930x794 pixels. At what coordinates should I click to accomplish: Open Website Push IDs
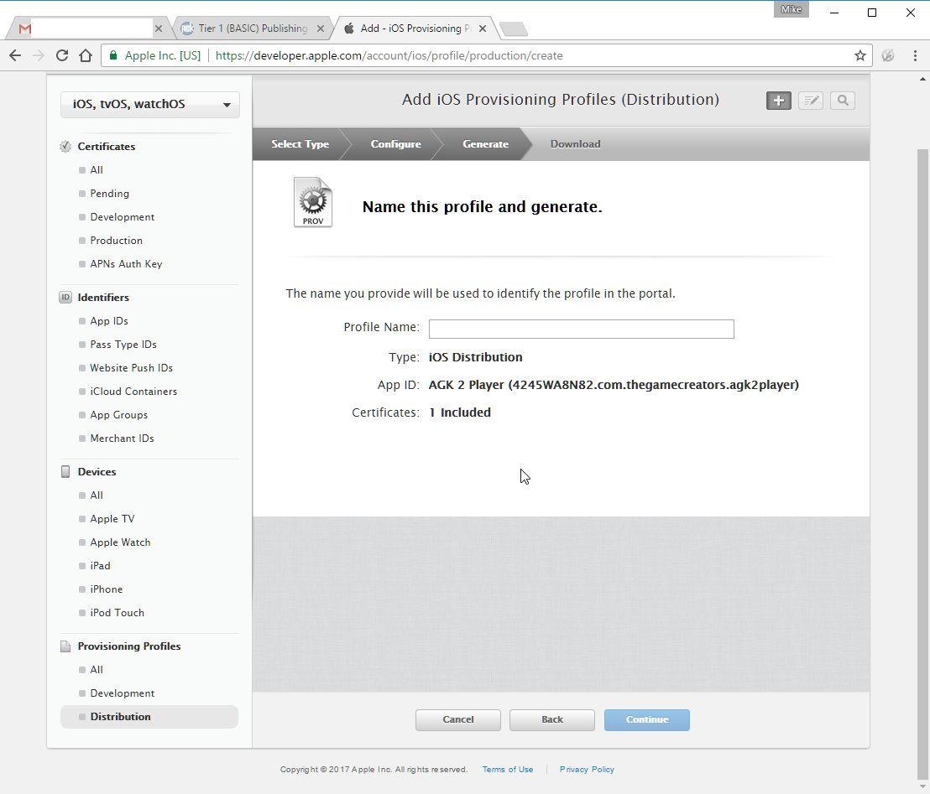pyautogui.click(x=131, y=368)
